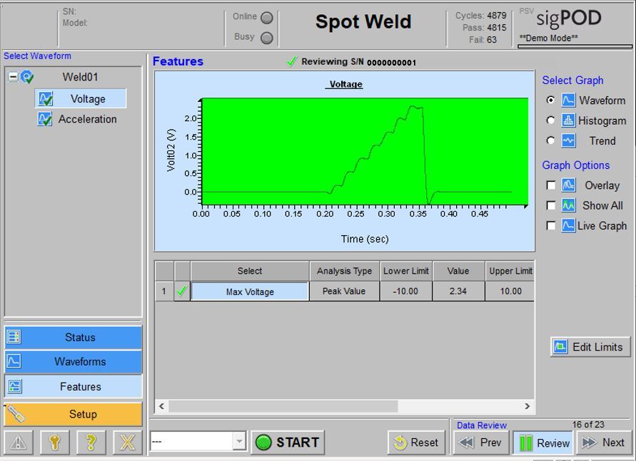Open the Setup panel

click(x=72, y=414)
